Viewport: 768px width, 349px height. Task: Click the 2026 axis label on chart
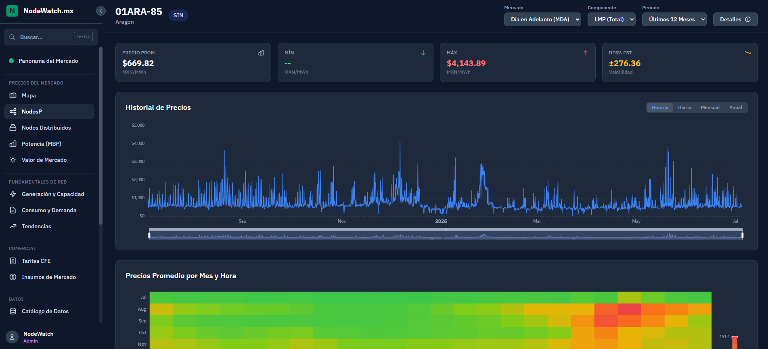tap(441, 221)
